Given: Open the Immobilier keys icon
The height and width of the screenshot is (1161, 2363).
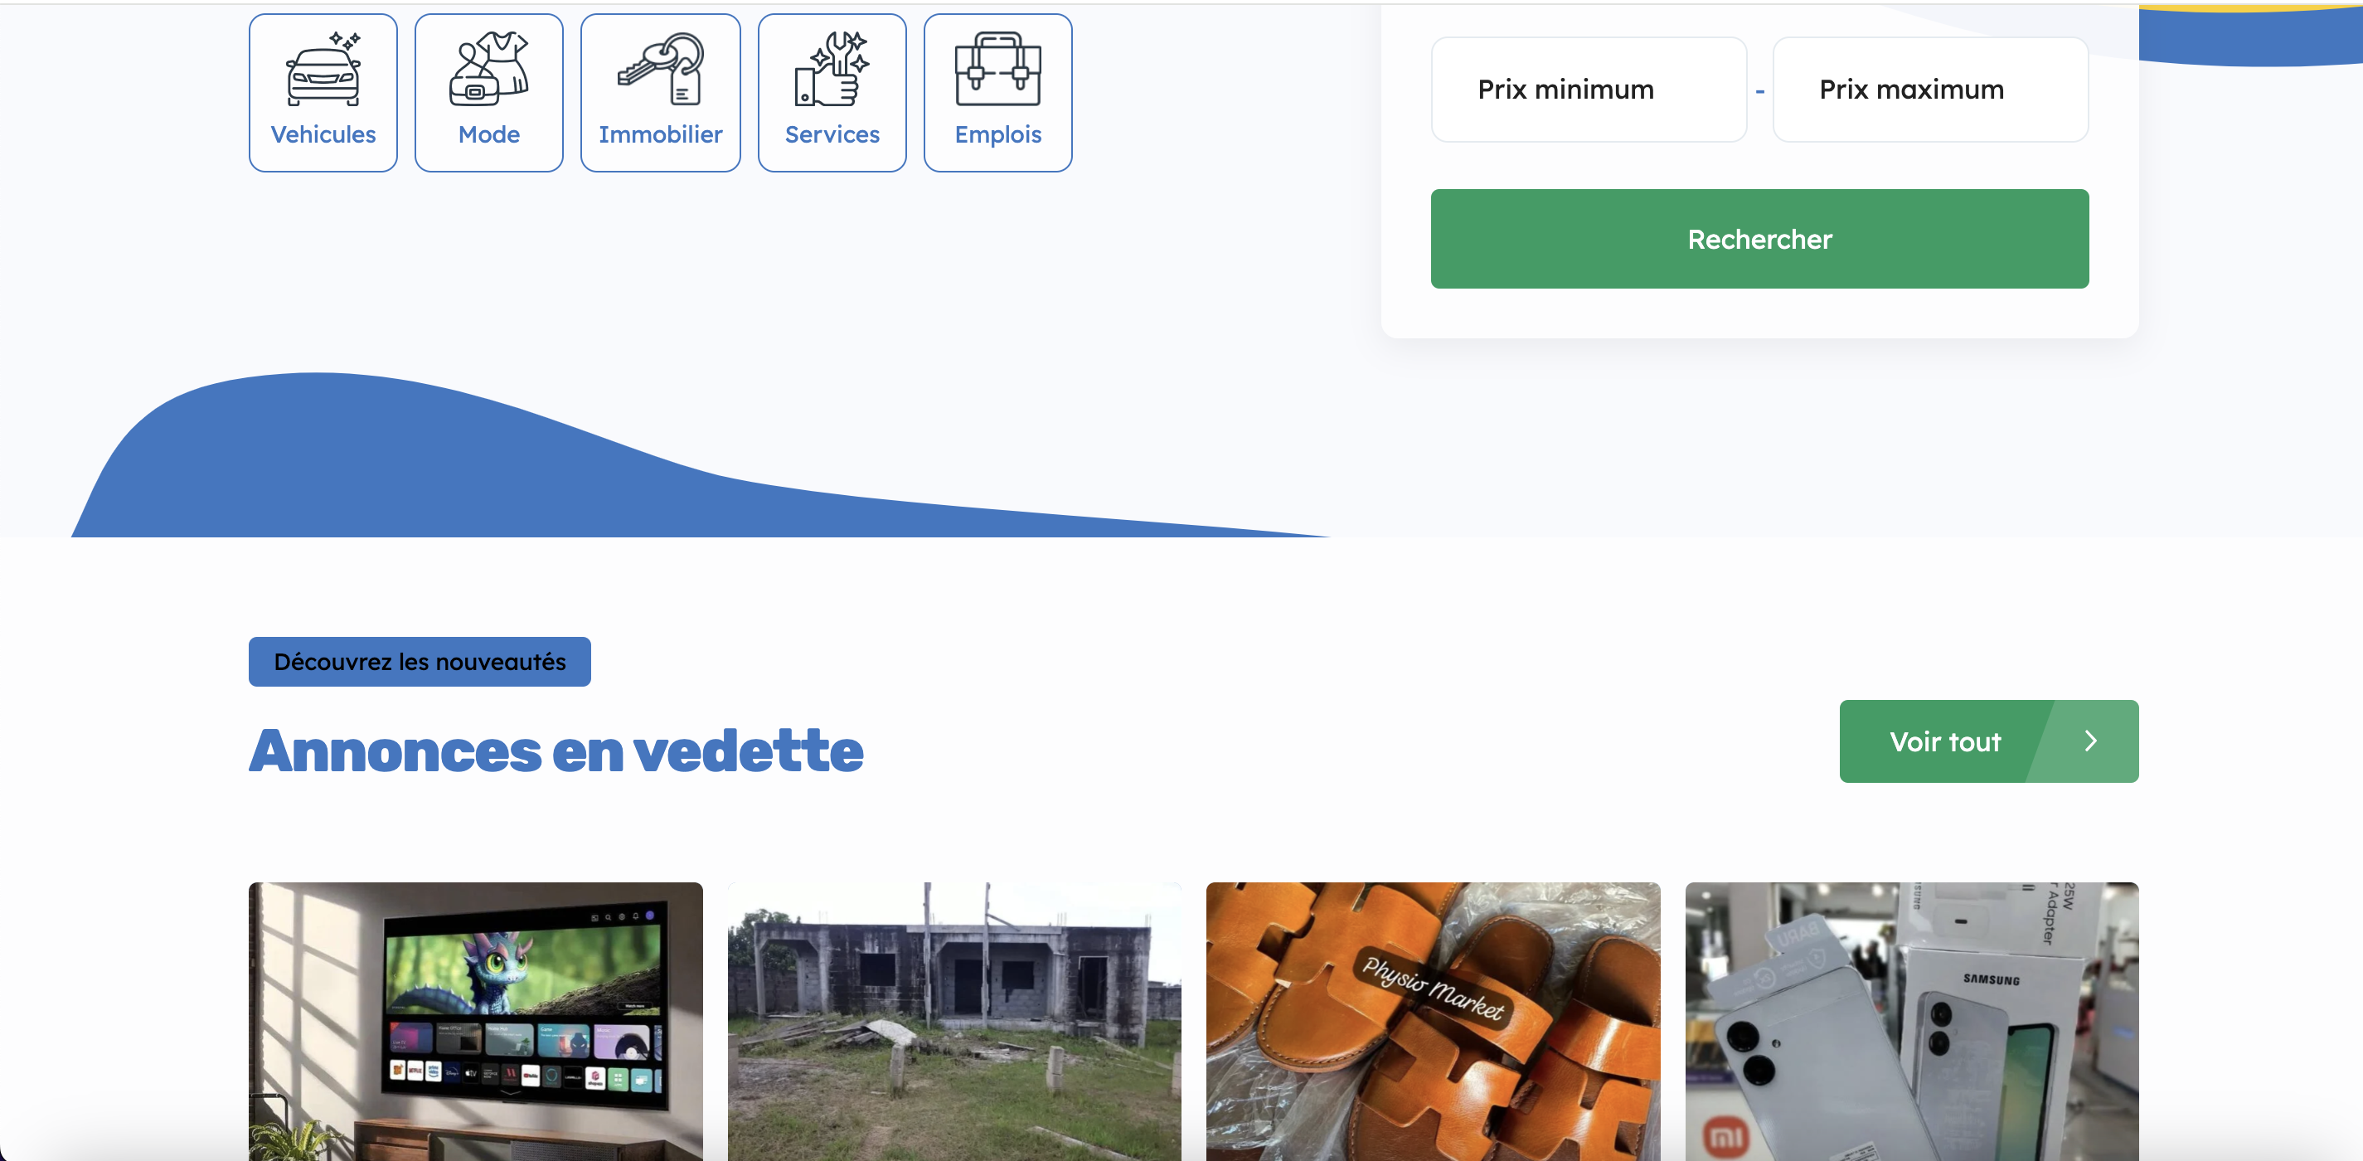Looking at the screenshot, I should tap(661, 69).
